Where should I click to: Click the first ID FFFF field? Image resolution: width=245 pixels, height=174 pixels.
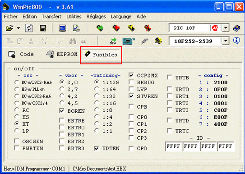(x=174, y=147)
